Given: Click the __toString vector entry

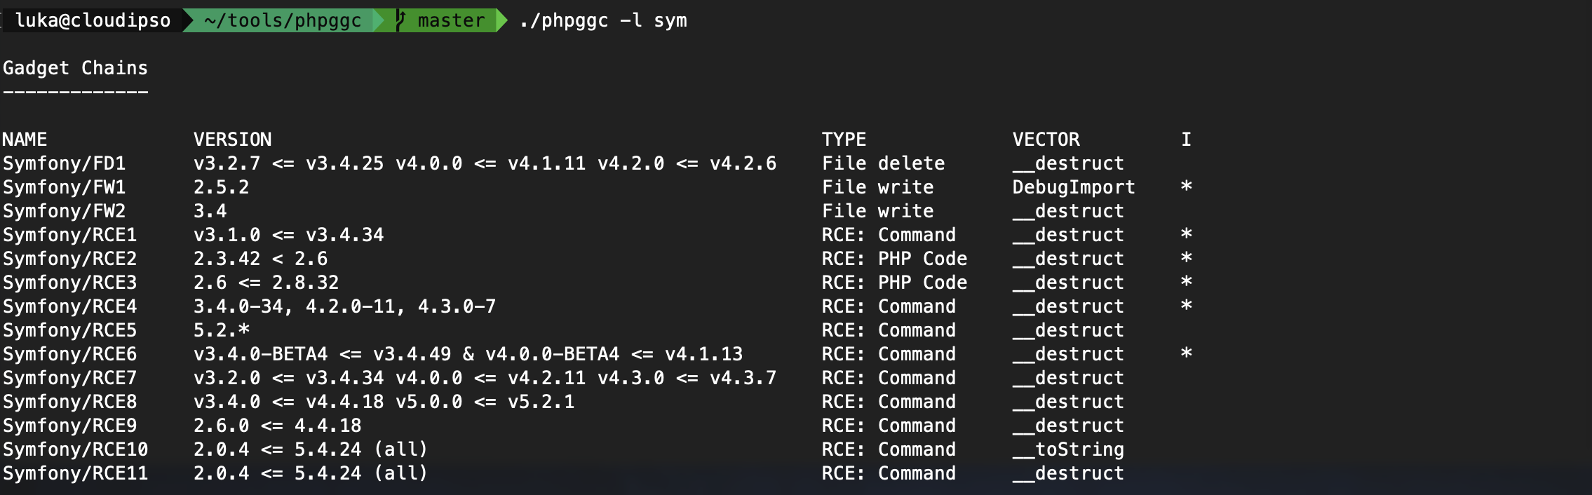Looking at the screenshot, I should click(x=1068, y=449).
